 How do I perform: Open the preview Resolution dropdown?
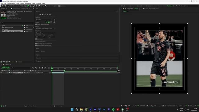51,37
